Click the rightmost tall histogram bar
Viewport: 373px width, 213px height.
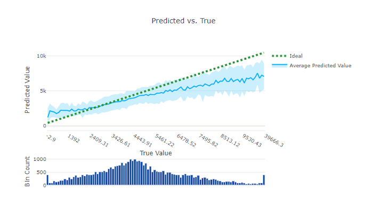click(264, 180)
